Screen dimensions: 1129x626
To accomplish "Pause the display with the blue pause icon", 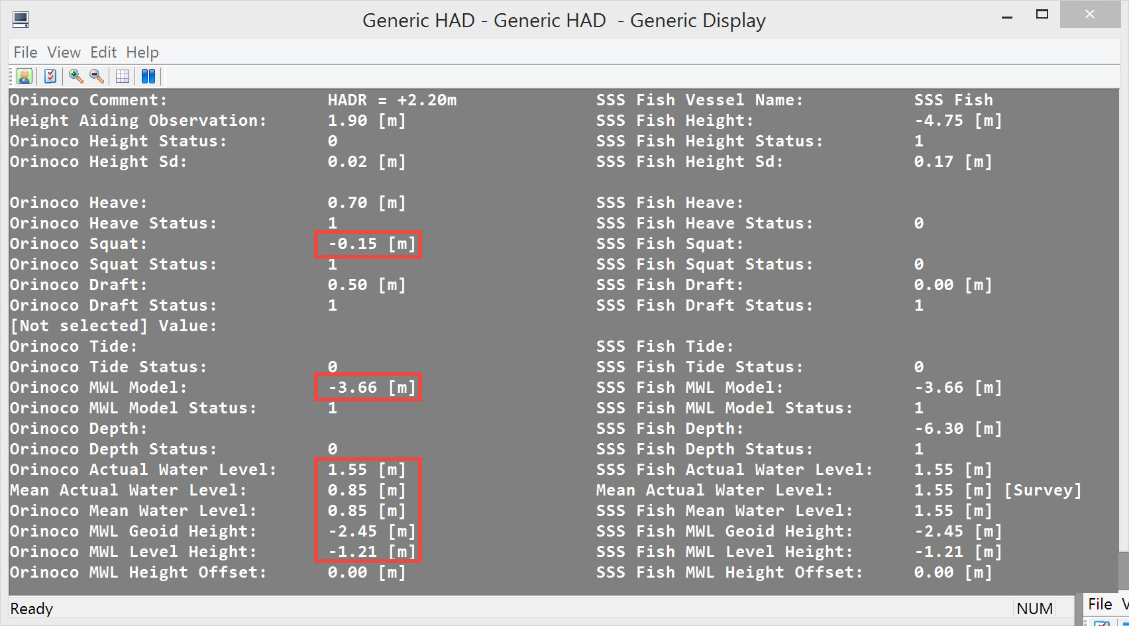I will (x=148, y=76).
